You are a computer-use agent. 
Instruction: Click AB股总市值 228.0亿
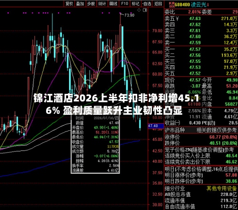229,195
